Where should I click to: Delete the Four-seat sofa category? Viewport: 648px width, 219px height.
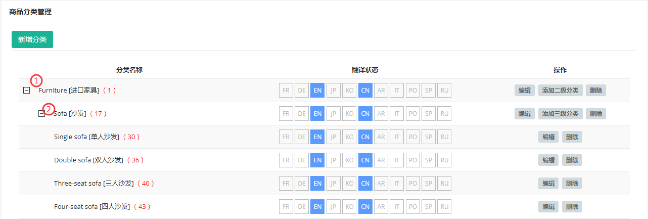(x=572, y=207)
